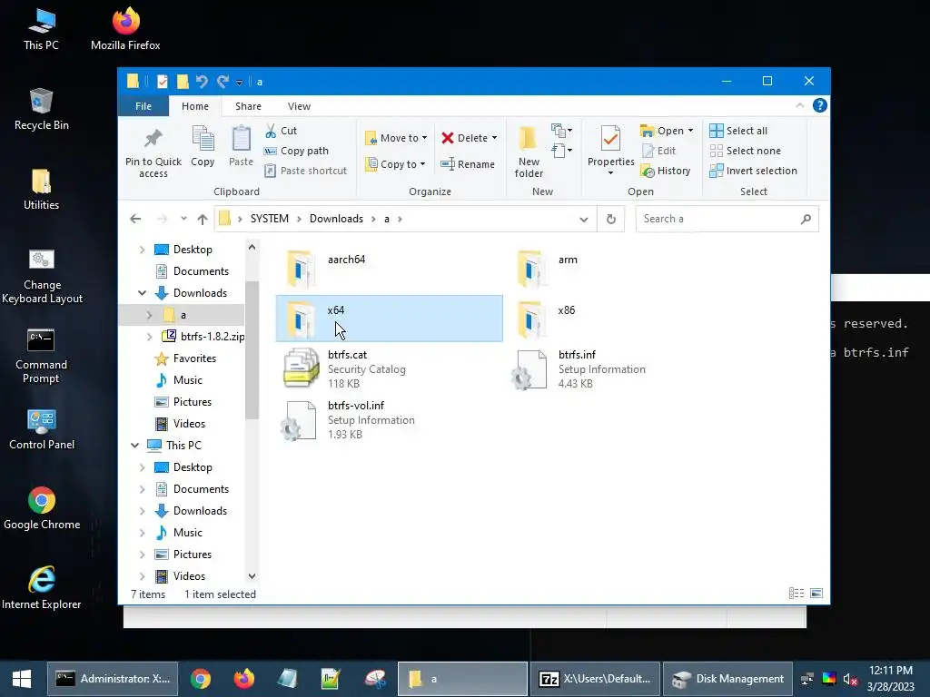This screenshot has width=930, height=697.
Task: Click the Cut scissors icon
Action: (271, 131)
